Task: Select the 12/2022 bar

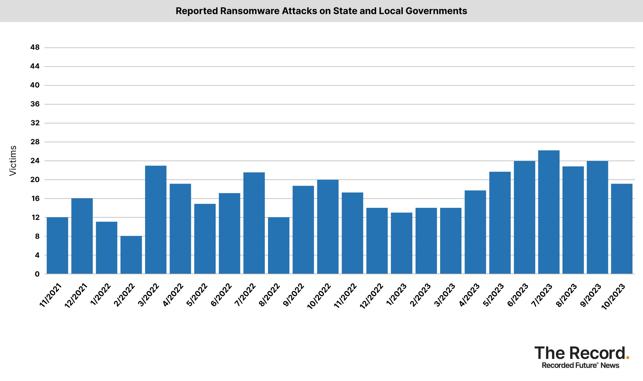Action: pyautogui.click(x=377, y=241)
